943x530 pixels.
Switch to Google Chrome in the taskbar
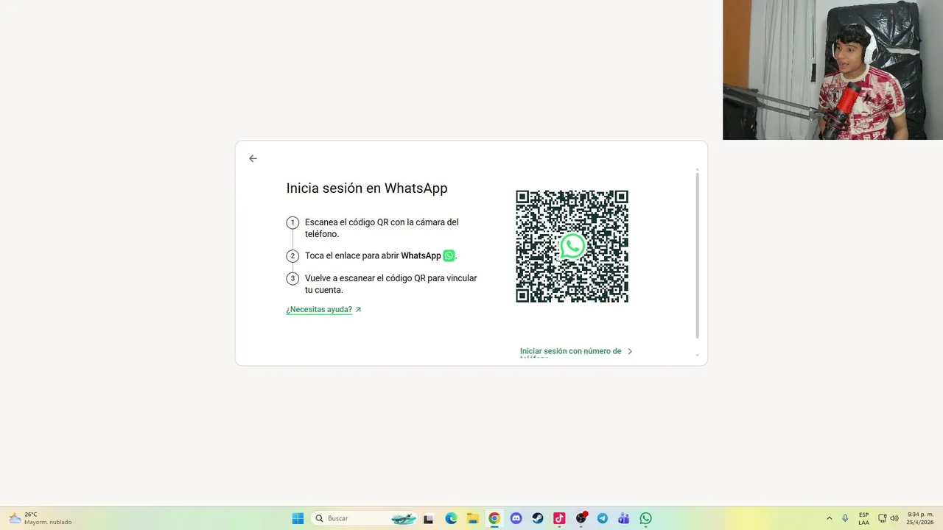[x=494, y=518]
